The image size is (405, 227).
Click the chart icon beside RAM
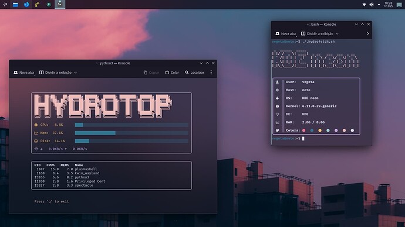coord(278,122)
